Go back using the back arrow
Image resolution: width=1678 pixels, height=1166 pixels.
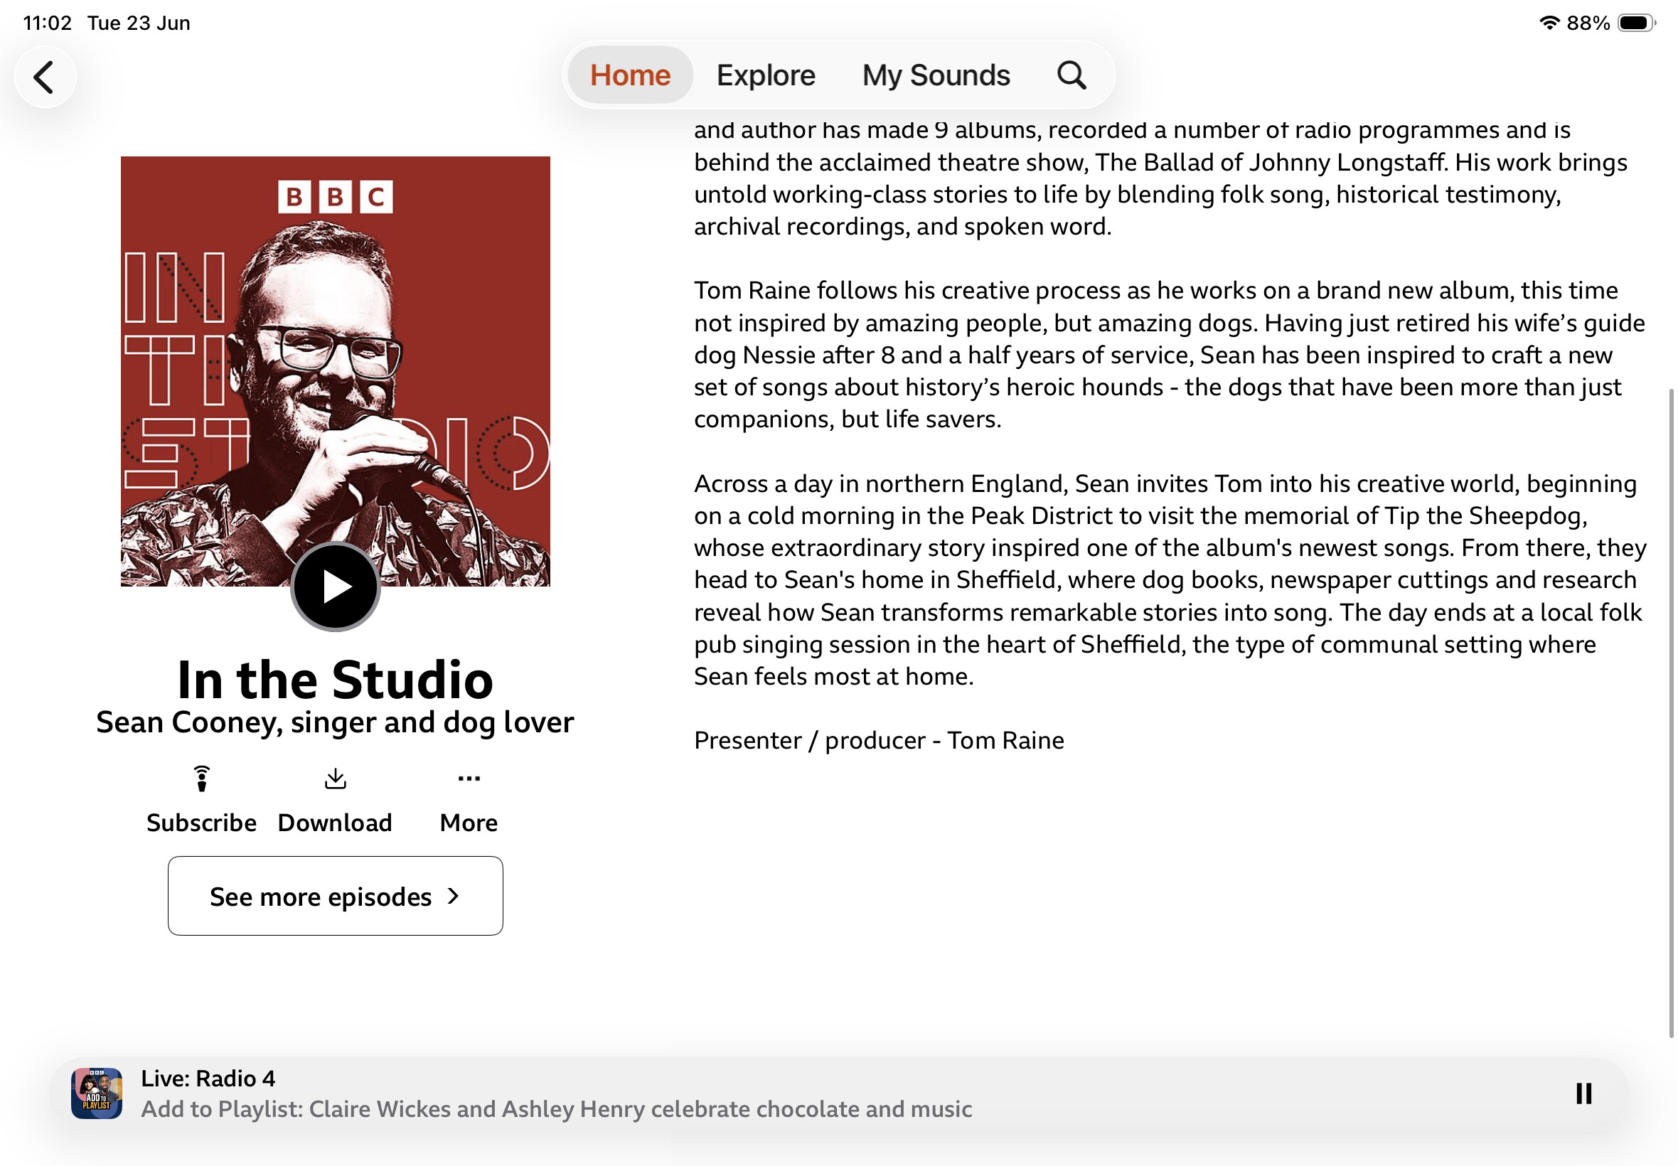tap(45, 77)
